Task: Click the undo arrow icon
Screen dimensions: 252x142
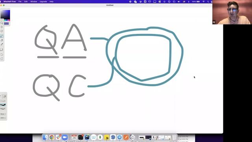Action: coord(2,55)
